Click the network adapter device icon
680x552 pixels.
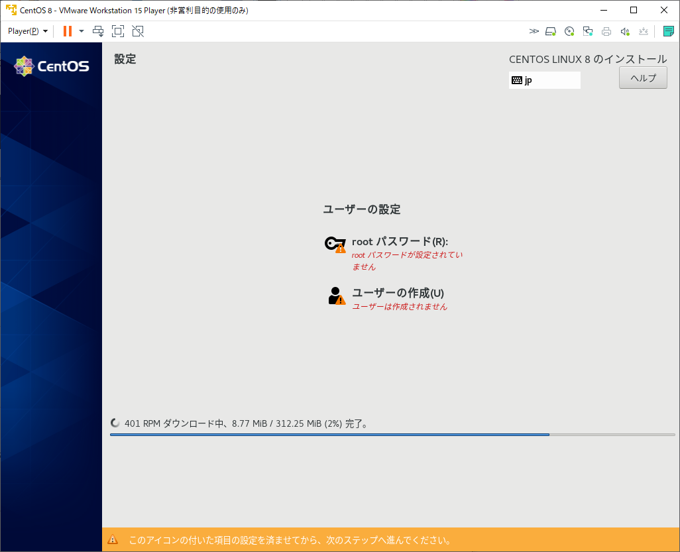(587, 31)
